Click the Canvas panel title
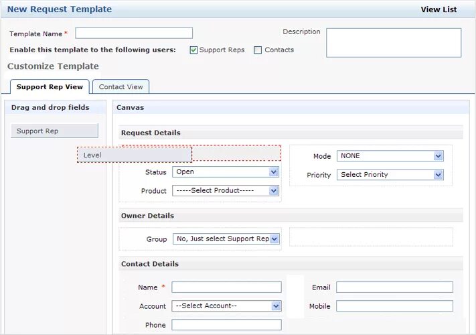Viewport: 476px width, 335px height. (x=131, y=107)
